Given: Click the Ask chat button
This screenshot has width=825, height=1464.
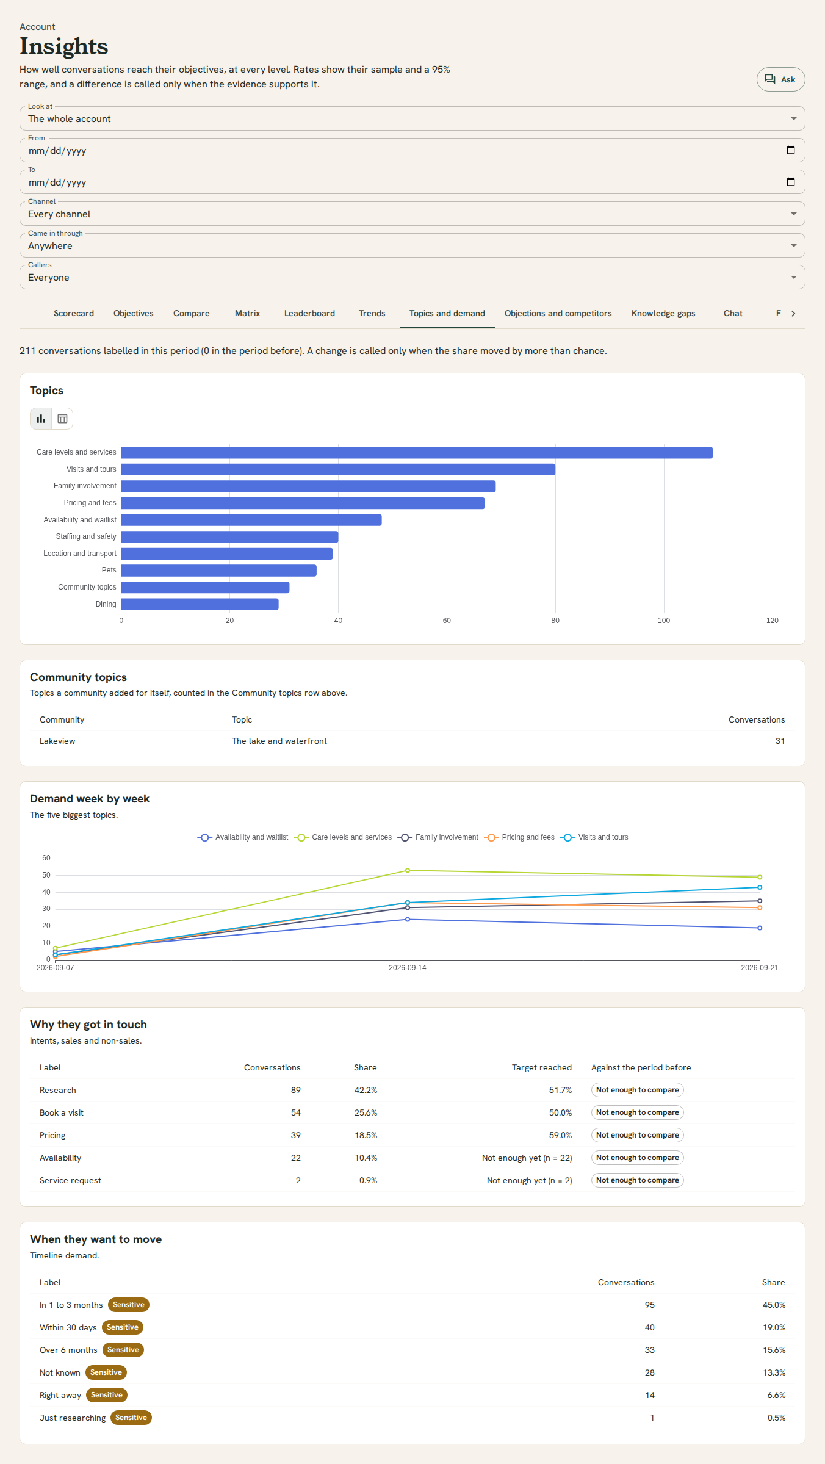Looking at the screenshot, I should [x=780, y=79].
